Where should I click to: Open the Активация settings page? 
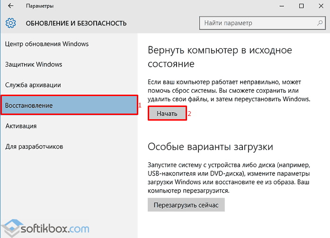pos(21,126)
